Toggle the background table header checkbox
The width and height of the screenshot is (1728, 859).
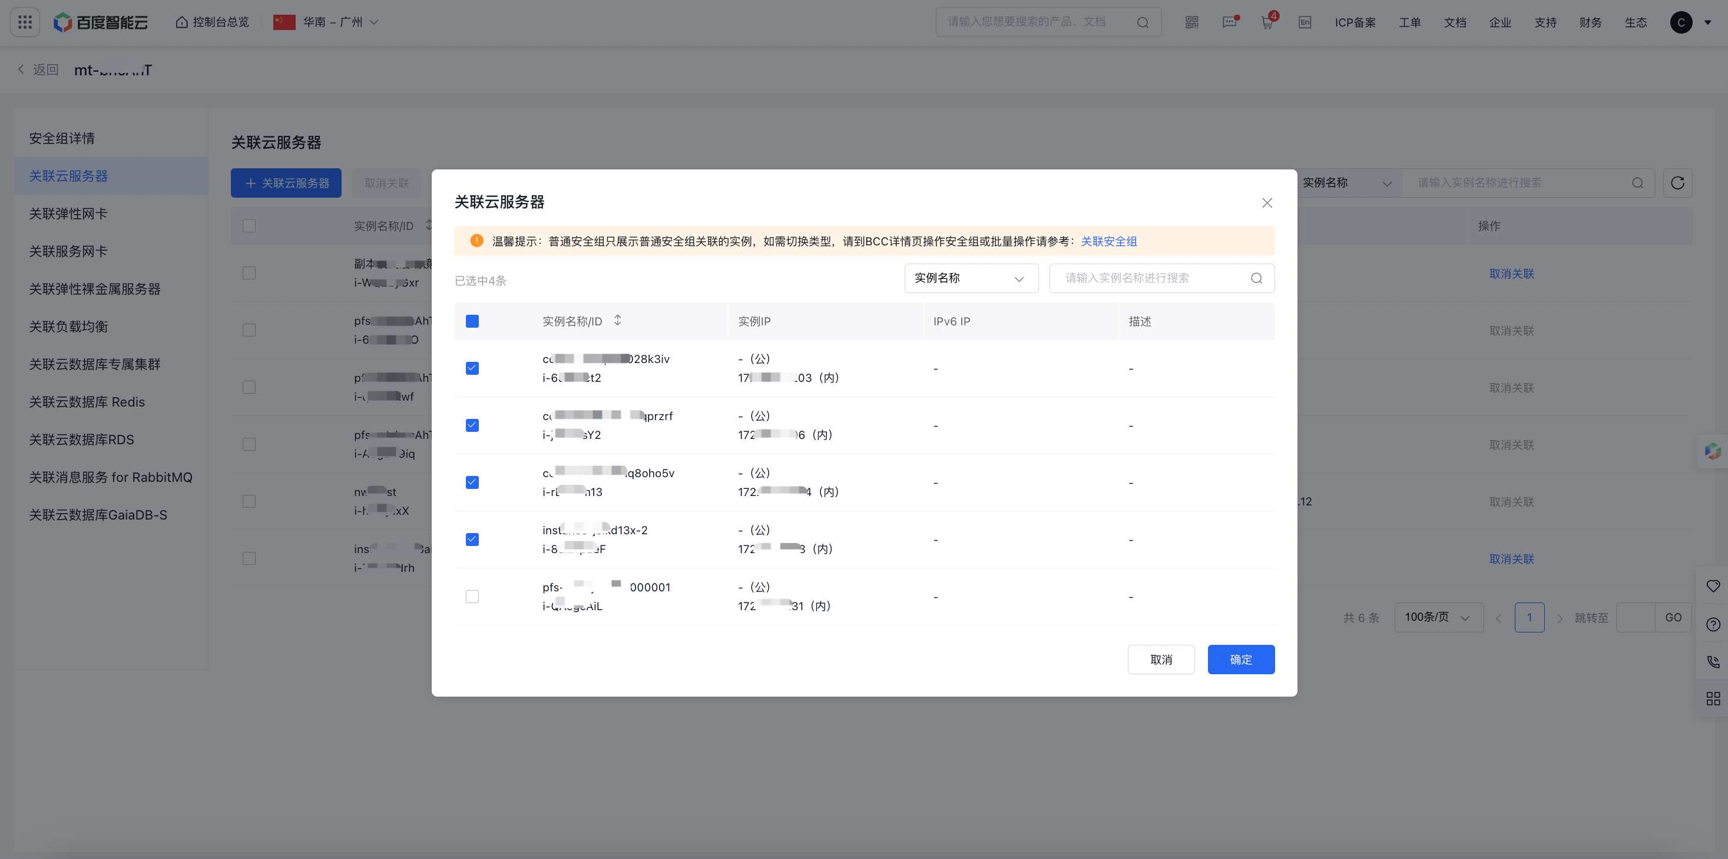(x=249, y=226)
